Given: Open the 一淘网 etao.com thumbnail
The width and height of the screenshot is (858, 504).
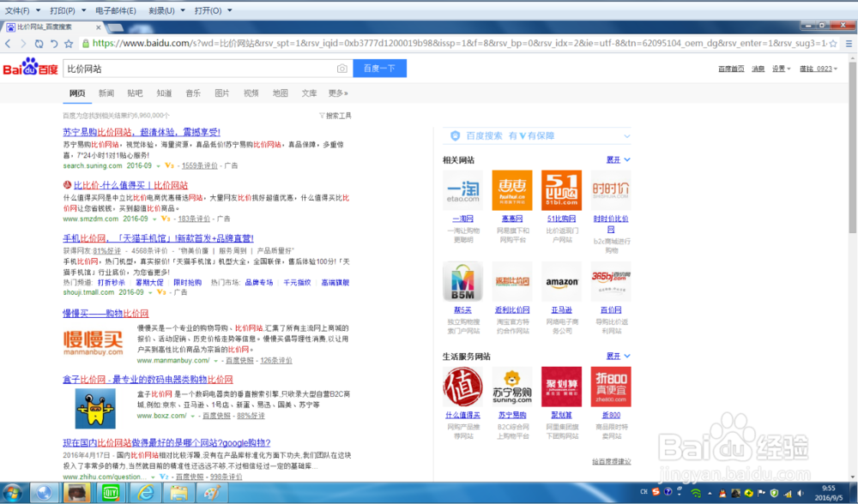Looking at the screenshot, I should [463, 190].
